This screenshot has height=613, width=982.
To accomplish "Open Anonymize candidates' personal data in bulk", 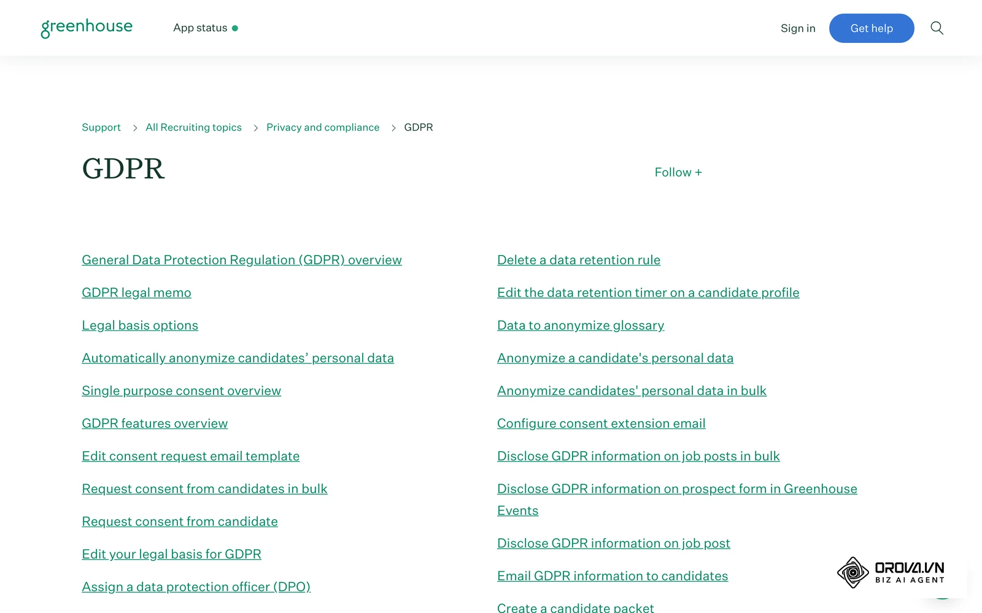I will (x=632, y=390).
